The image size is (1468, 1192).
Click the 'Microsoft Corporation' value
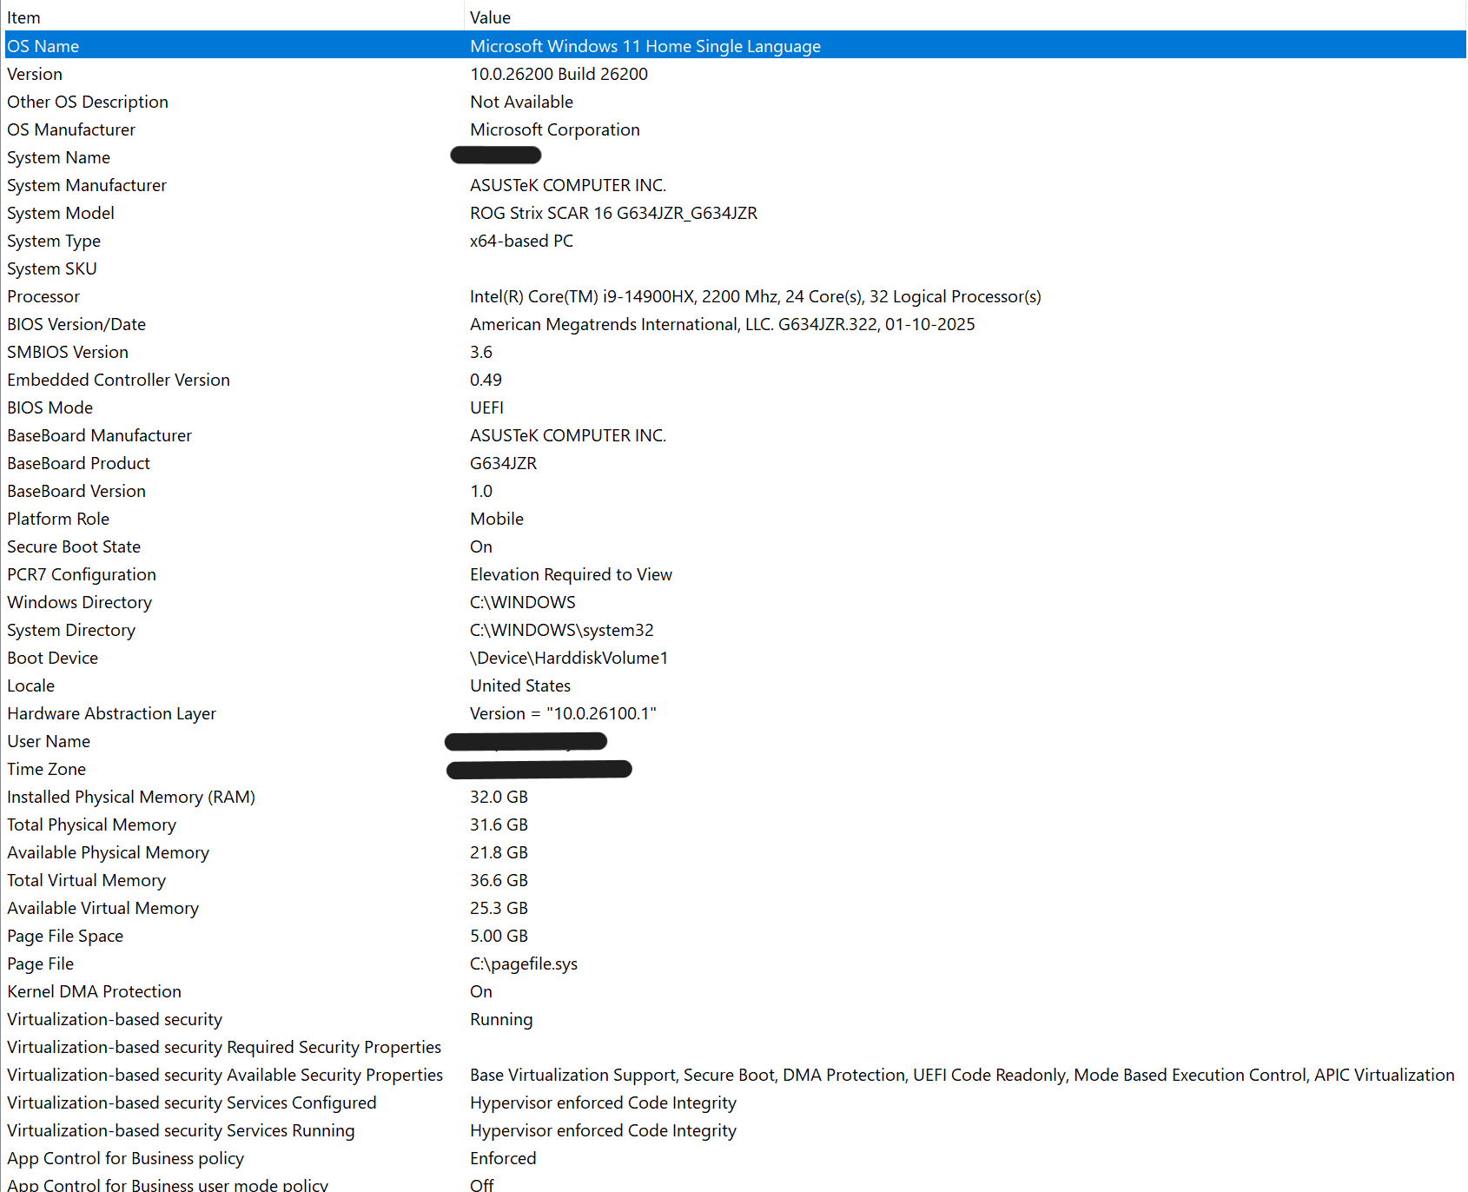555,129
